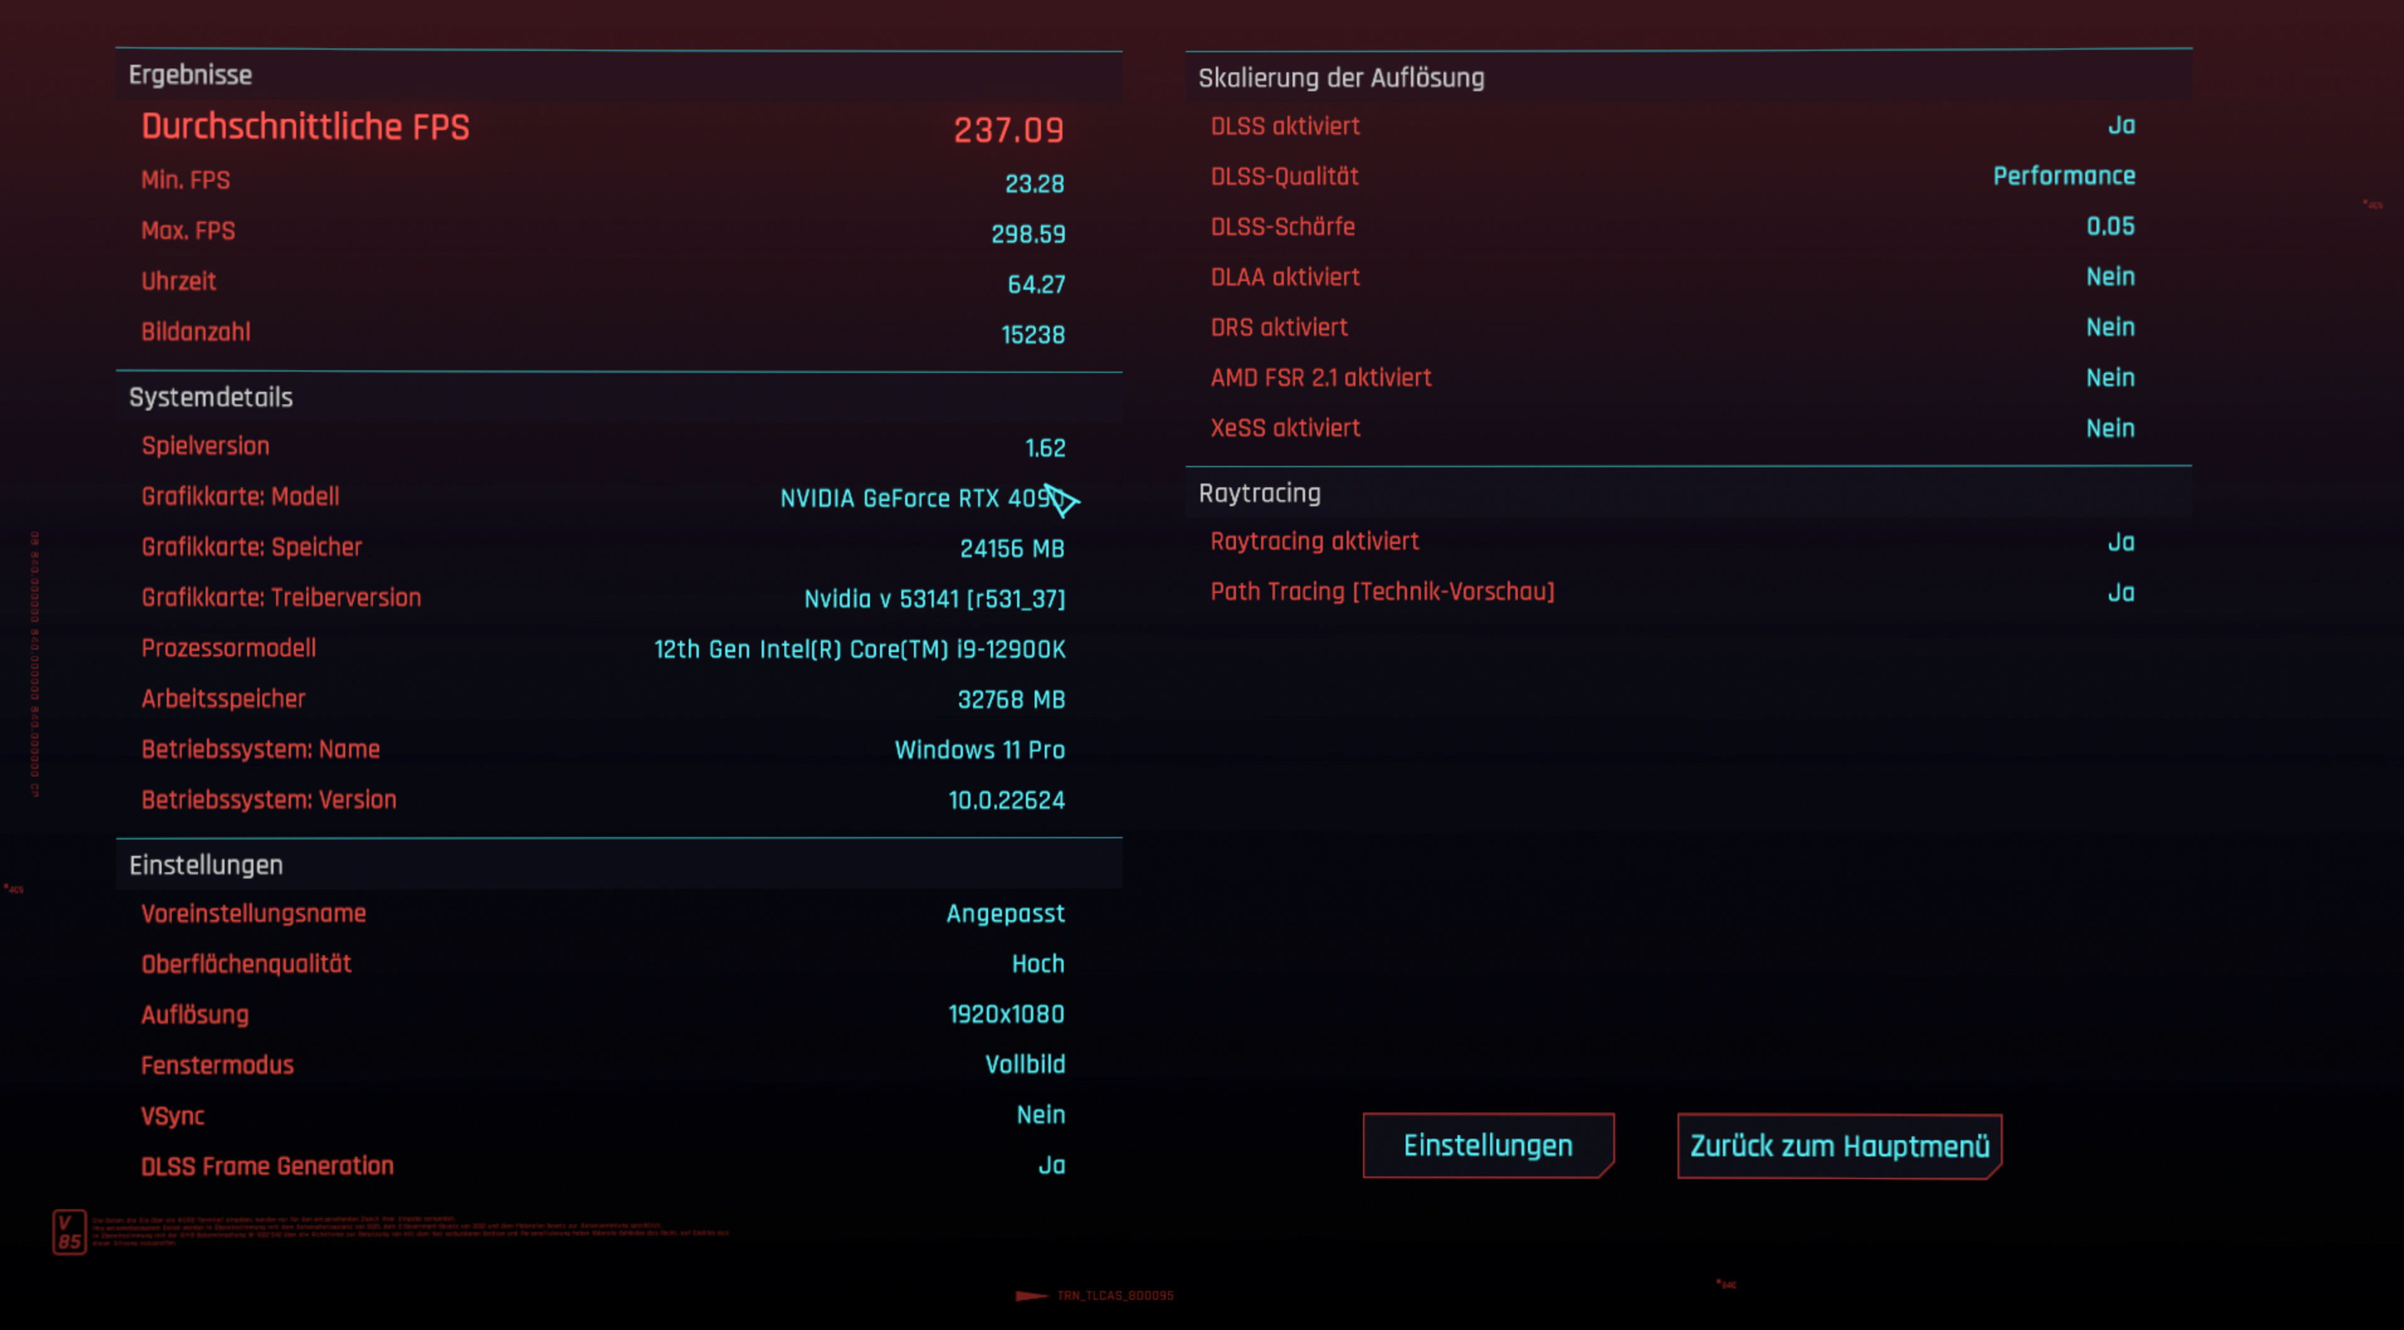Enable Path Tracing Technik-Vorschau option
This screenshot has height=1330, width=2404.
click(x=2121, y=592)
